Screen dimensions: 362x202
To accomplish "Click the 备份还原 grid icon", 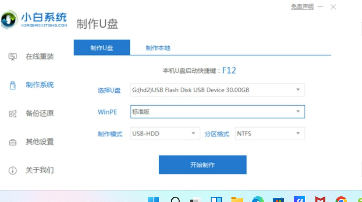I will (13, 114).
